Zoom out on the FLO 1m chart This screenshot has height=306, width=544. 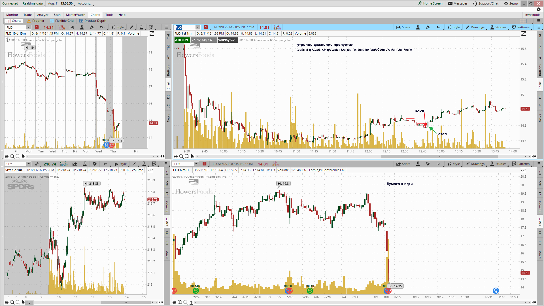(187, 156)
